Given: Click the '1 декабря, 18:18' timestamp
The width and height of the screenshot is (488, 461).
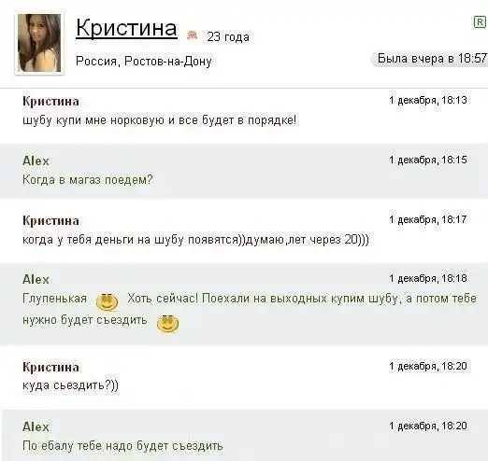Looking at the screenshot, I should click(428, 278).
